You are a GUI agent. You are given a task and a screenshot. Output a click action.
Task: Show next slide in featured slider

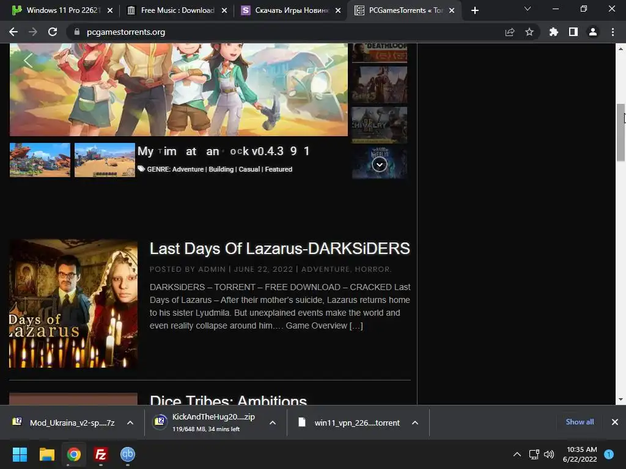click(330, 60)
